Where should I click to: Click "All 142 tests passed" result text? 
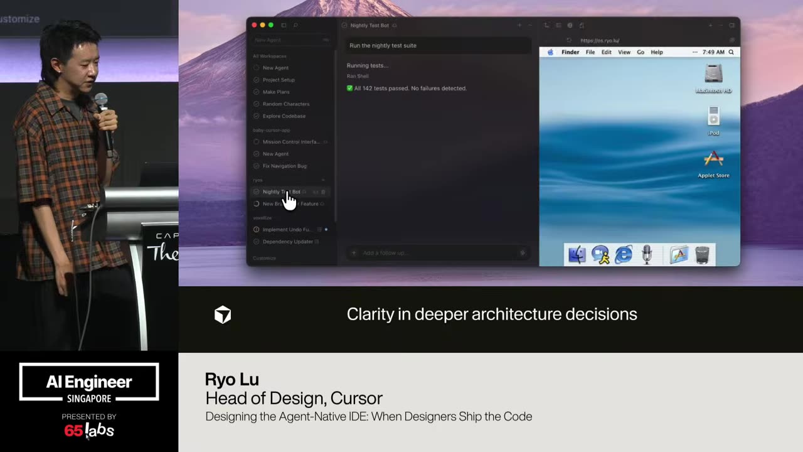pyautogui.click(x=407, y=89)
